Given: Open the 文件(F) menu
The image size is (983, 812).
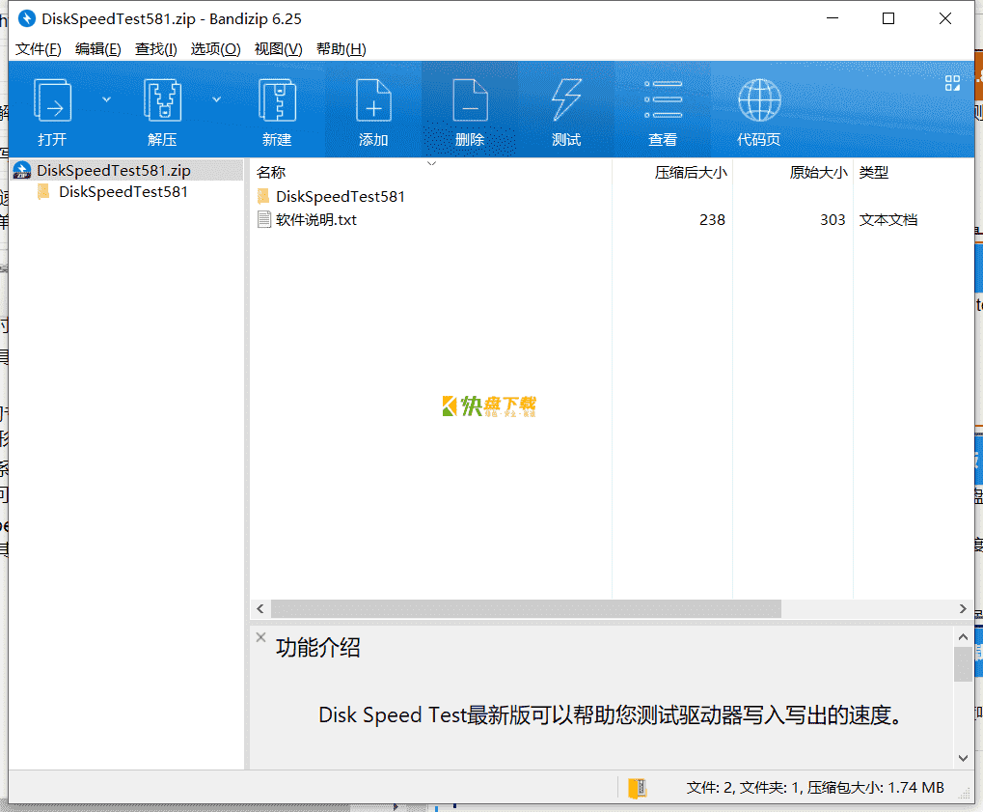Looking at the screenshot, I should pyautogui.click(x=39, y=49).
